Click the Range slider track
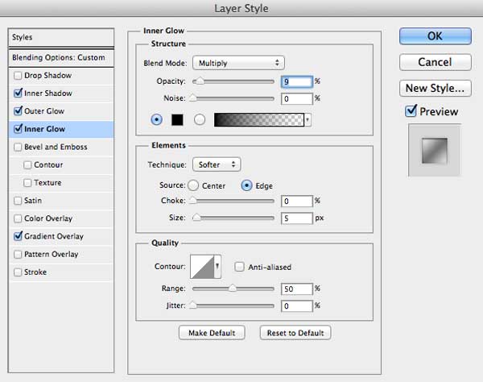This screenshot has width=483, height=382. pos(233,289)
